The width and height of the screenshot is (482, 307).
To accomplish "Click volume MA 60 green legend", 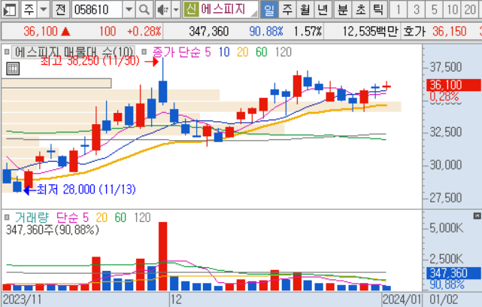I will point(120,217).
